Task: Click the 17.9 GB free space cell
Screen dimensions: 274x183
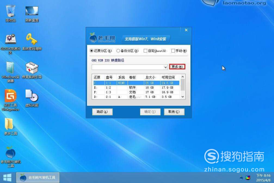Action: (167, 88)
